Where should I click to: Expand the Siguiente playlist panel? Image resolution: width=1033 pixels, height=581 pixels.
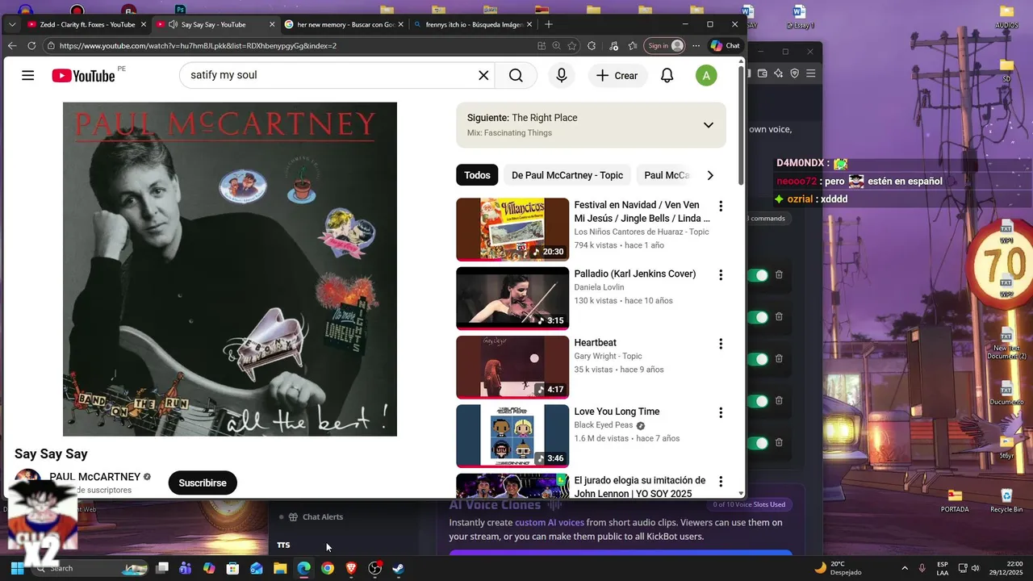[x=708, y=125]
